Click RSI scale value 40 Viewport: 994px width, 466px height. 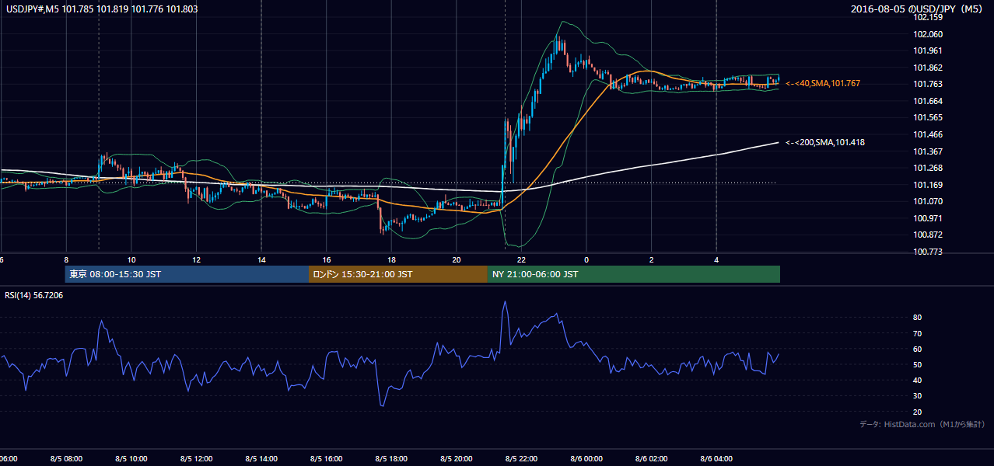[918, 380]
